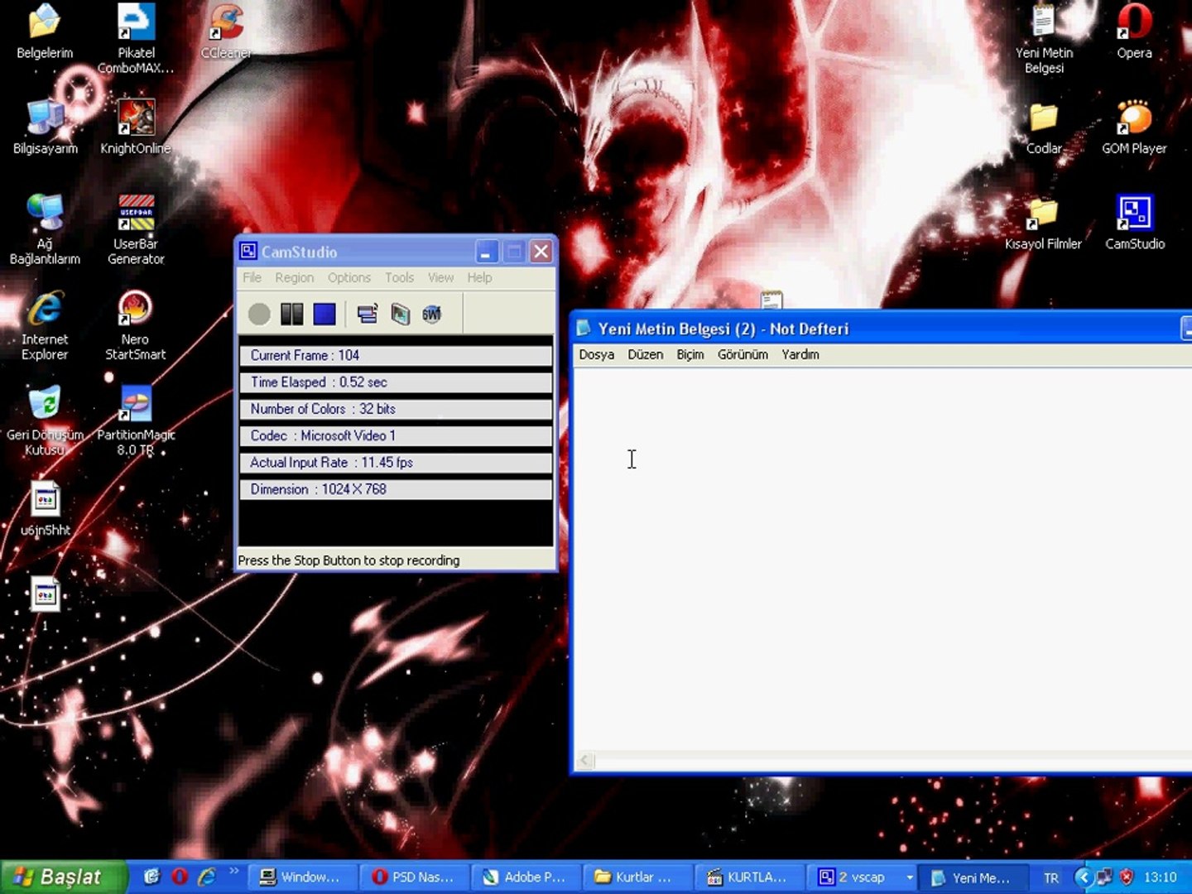Image resolution: width=1192 pixels, height=894 pixels.
Task: Select the Kısayol Filmler folder shortcut
Action: click(x=1043, y=223)
